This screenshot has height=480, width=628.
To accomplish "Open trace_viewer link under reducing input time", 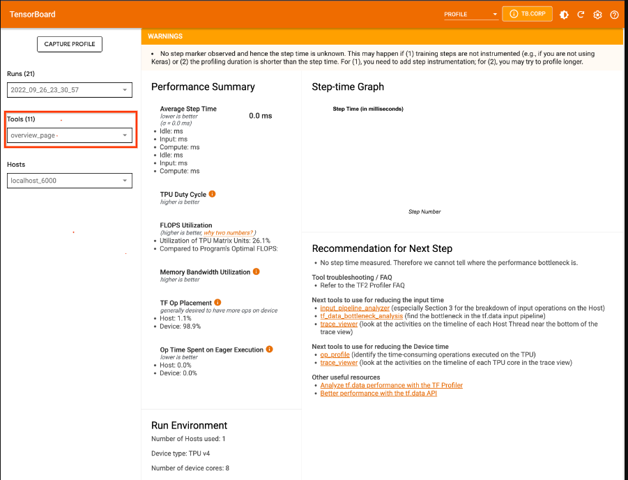I will pos(339,324).
